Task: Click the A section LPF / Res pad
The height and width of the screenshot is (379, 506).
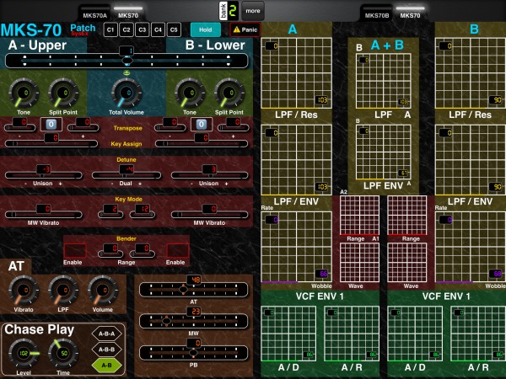Action: (296, 72)
